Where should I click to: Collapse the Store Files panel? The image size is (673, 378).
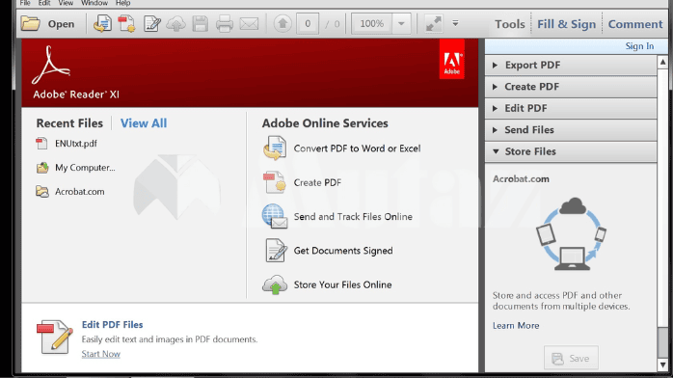571,151
